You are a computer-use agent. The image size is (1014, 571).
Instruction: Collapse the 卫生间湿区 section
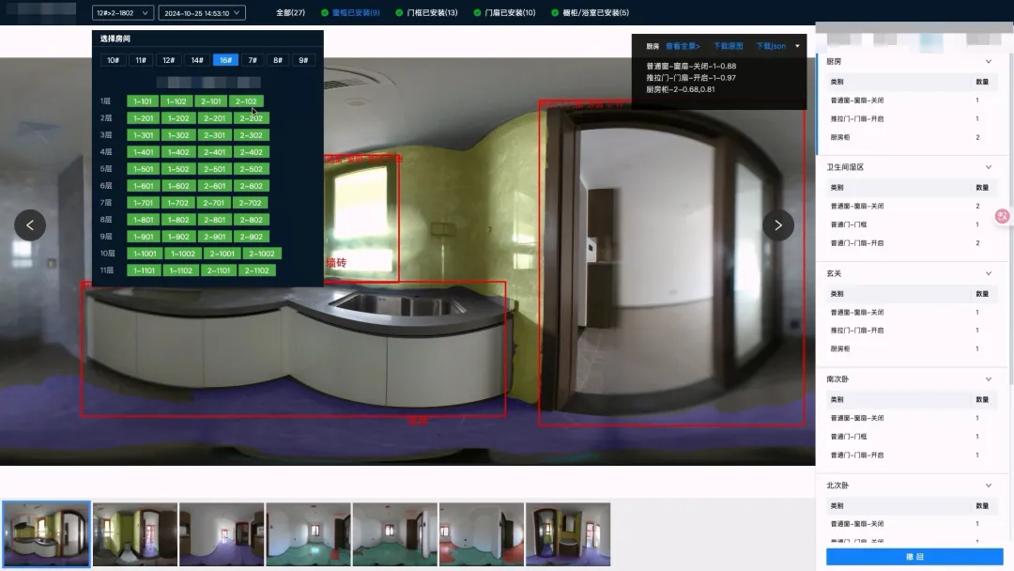coord(989,167)
